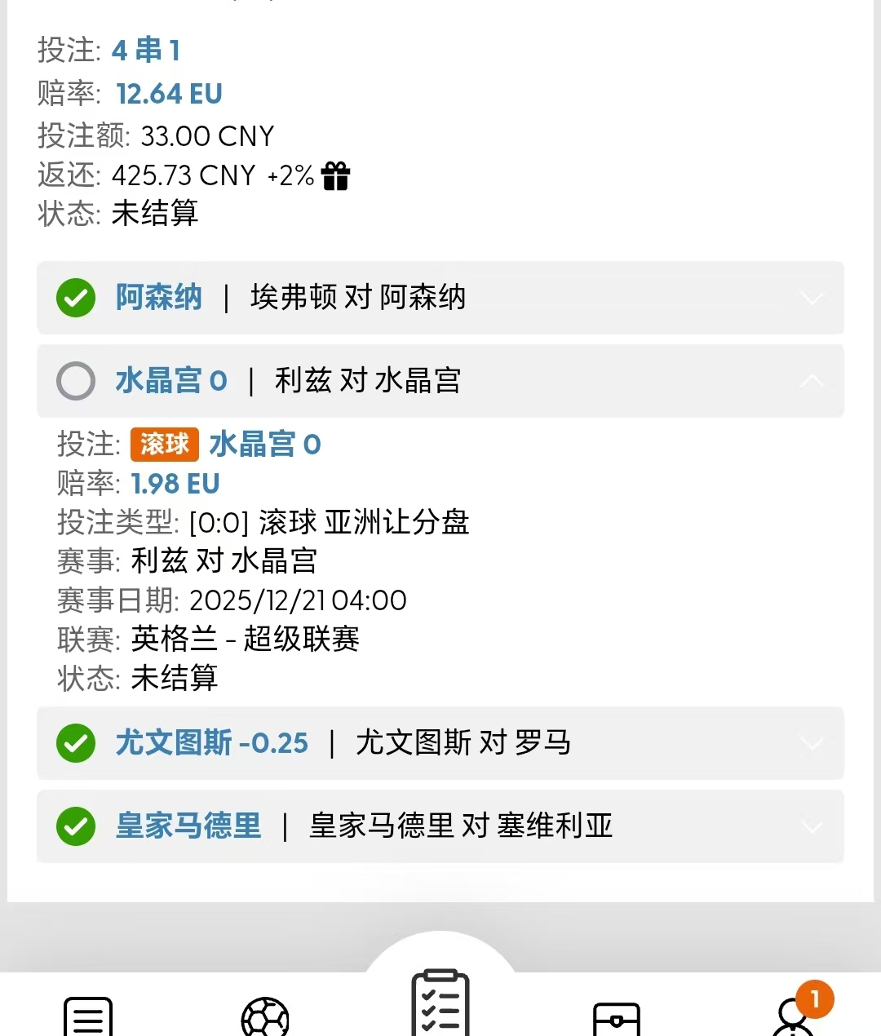
Task: Click the orange 滚球 live badge
Action: [x=165, y=444]
